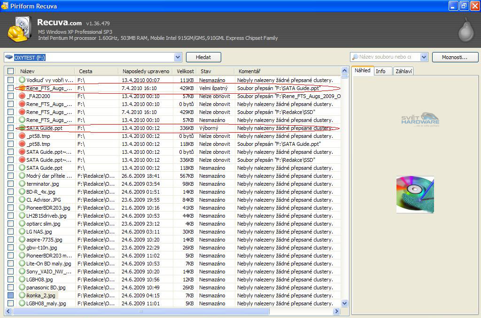Click green status icon for LG NAS.jpg
Screen dimensions: 481x318
tap(22, 232)
